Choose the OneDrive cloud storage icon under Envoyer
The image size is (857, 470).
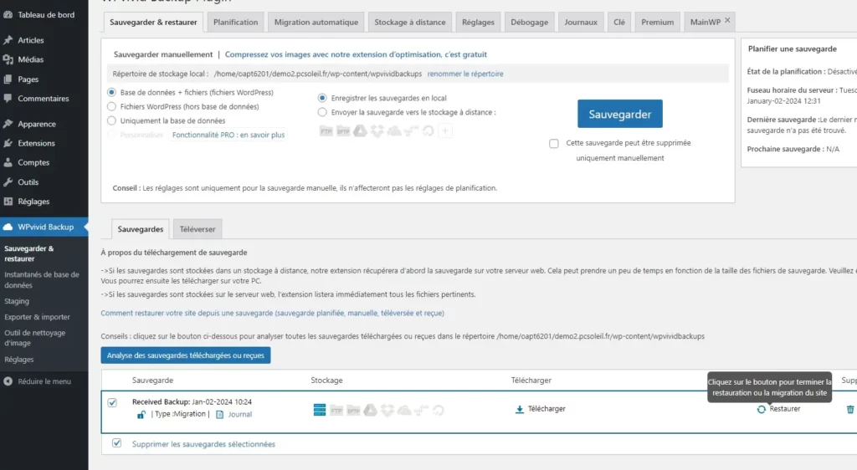(394, 131)
